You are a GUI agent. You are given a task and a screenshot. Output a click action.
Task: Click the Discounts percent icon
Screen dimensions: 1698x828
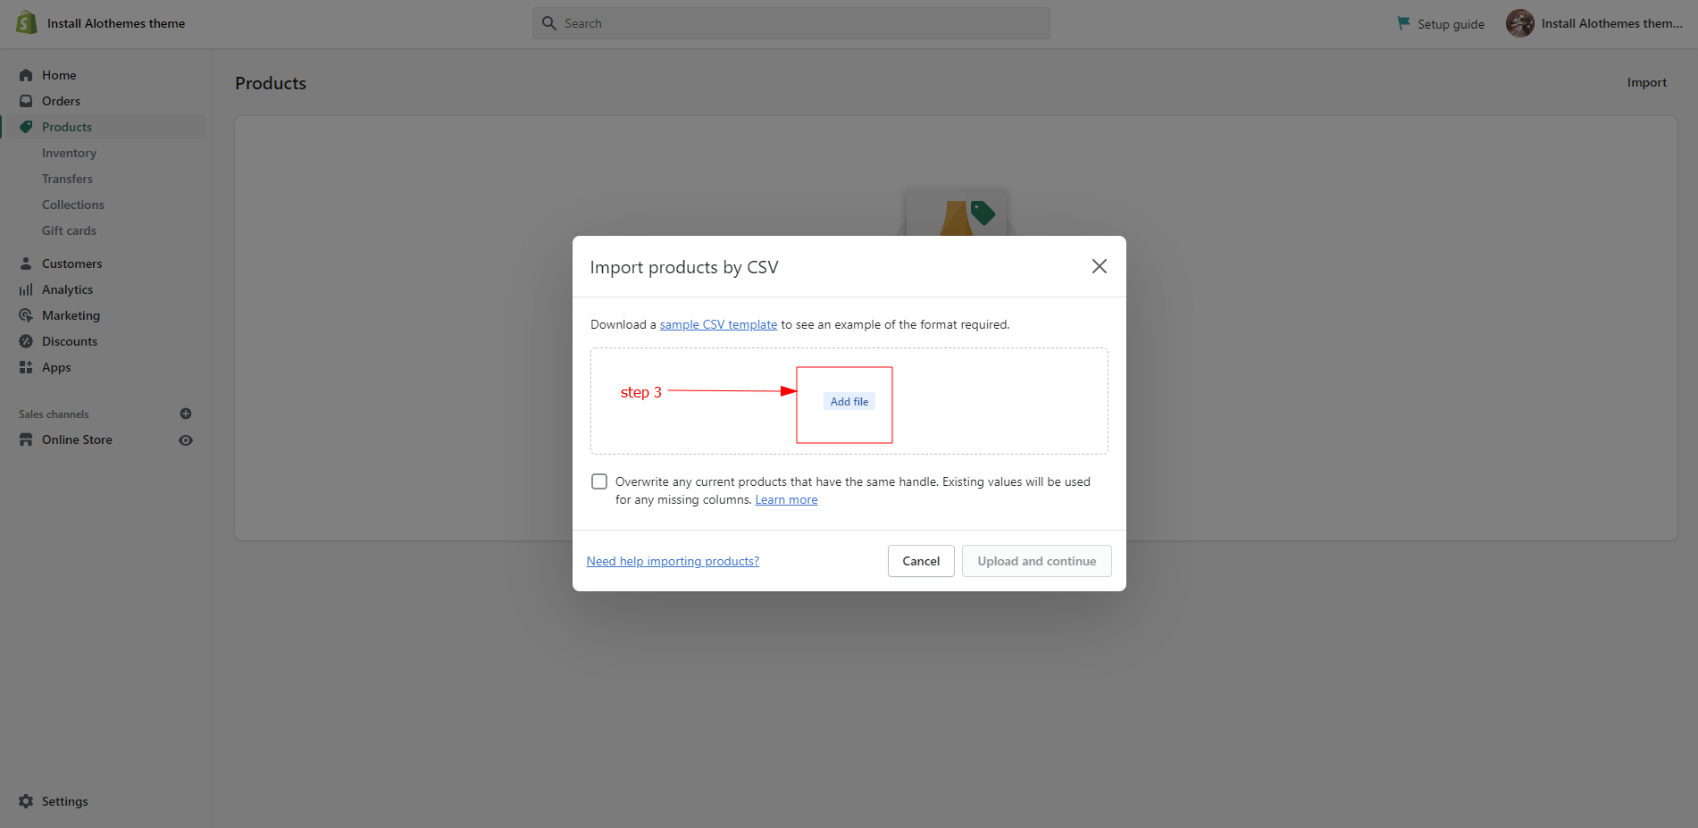[26, 341]
